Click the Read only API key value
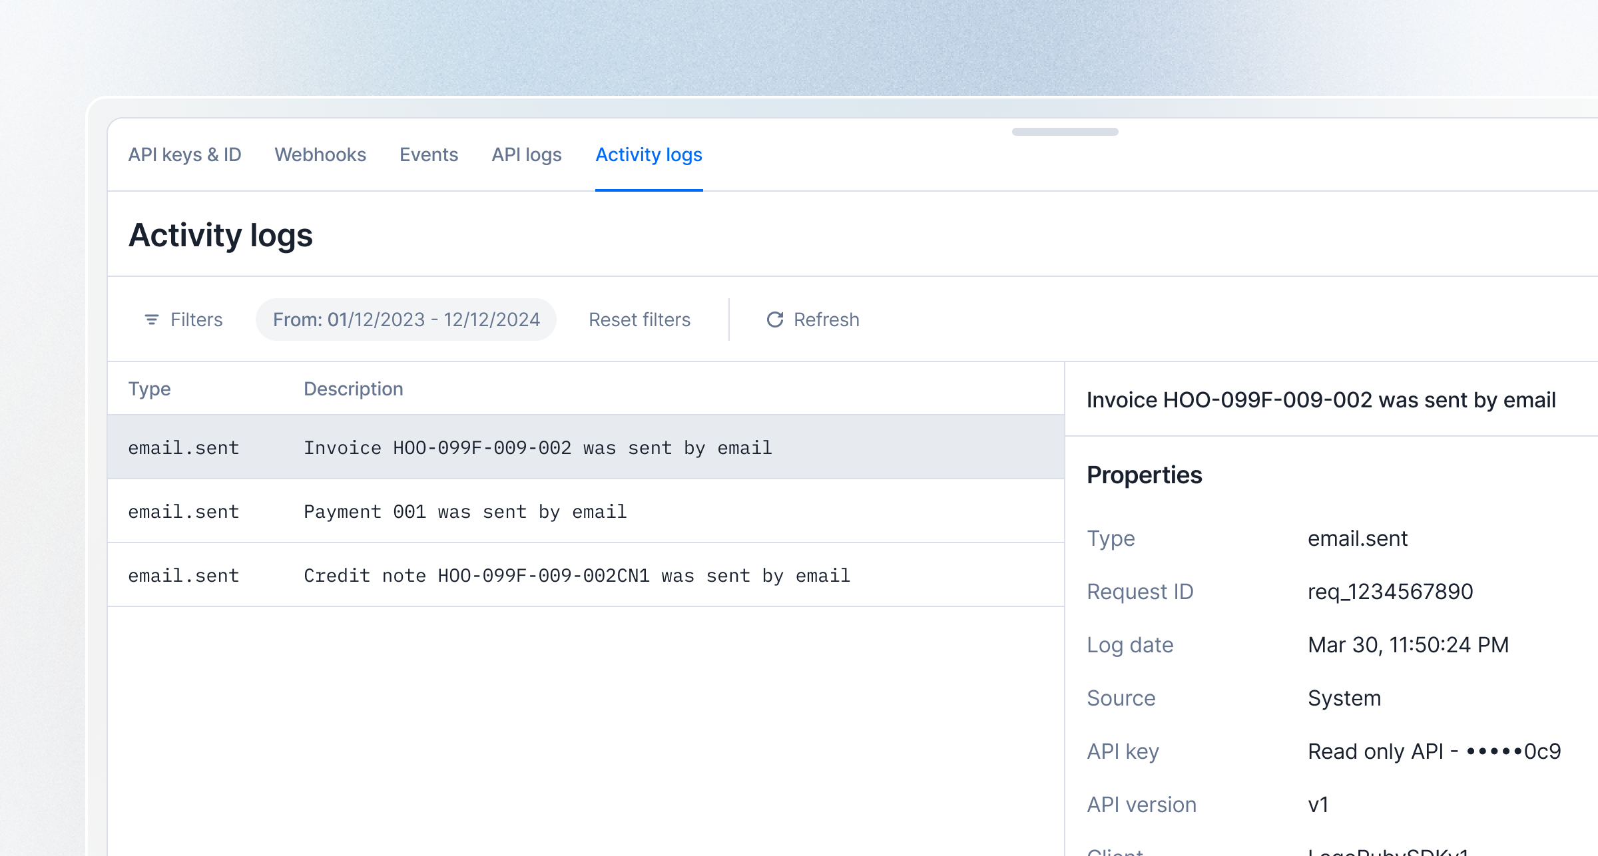Viewport: 1598px width, 856px height. point(1434,751)
